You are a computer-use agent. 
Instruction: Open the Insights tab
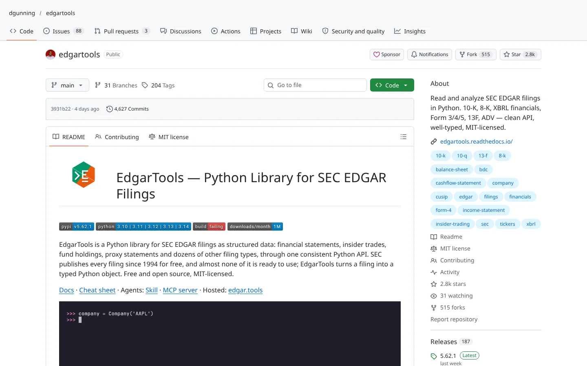(x=410, y=31)
